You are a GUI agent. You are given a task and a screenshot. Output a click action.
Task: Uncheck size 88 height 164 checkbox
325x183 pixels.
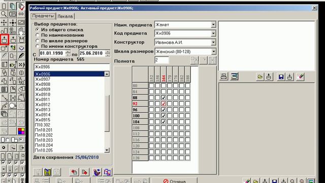[164, 98]
